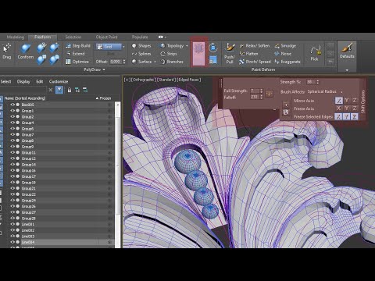
Task: Open the Defaults paint options
Action: 347,51
